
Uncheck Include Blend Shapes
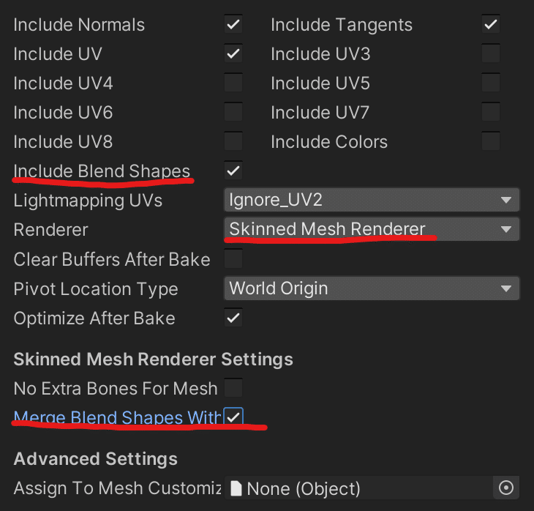coord(233,171)
